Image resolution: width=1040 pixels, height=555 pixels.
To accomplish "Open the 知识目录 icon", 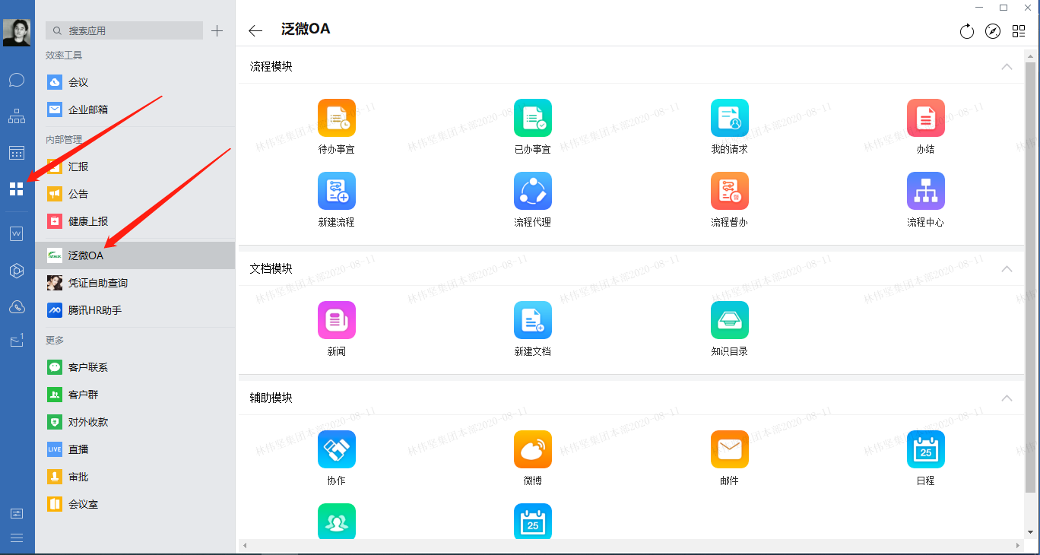I will 730,320.
